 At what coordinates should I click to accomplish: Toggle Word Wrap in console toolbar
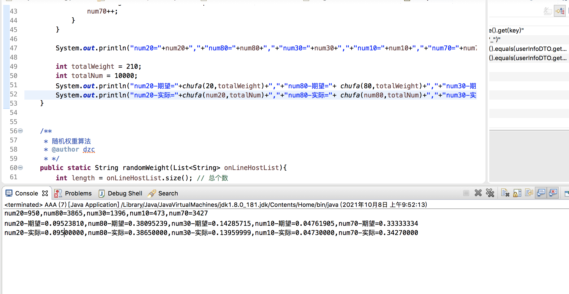click(x=529, y=193)
